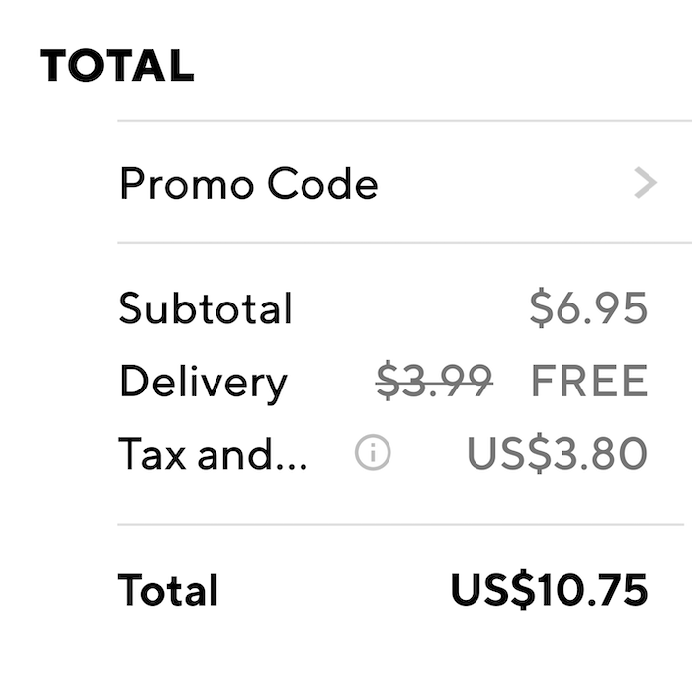Click the divider line below Promo Code
Image resolution: width=692 pixels, height=692 pixels.
coord(404,243)
